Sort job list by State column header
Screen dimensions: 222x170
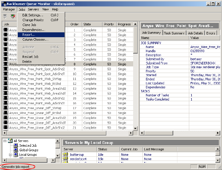[x=92, y=24]
